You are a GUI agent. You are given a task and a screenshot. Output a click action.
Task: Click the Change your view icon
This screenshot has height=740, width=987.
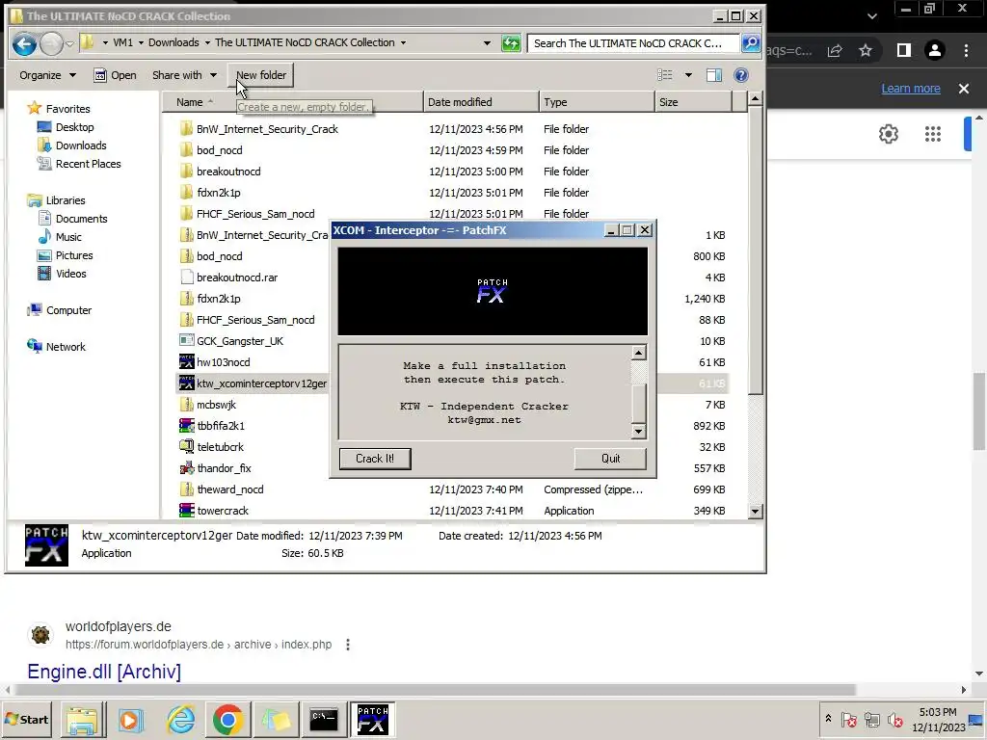tap(665, 75)
